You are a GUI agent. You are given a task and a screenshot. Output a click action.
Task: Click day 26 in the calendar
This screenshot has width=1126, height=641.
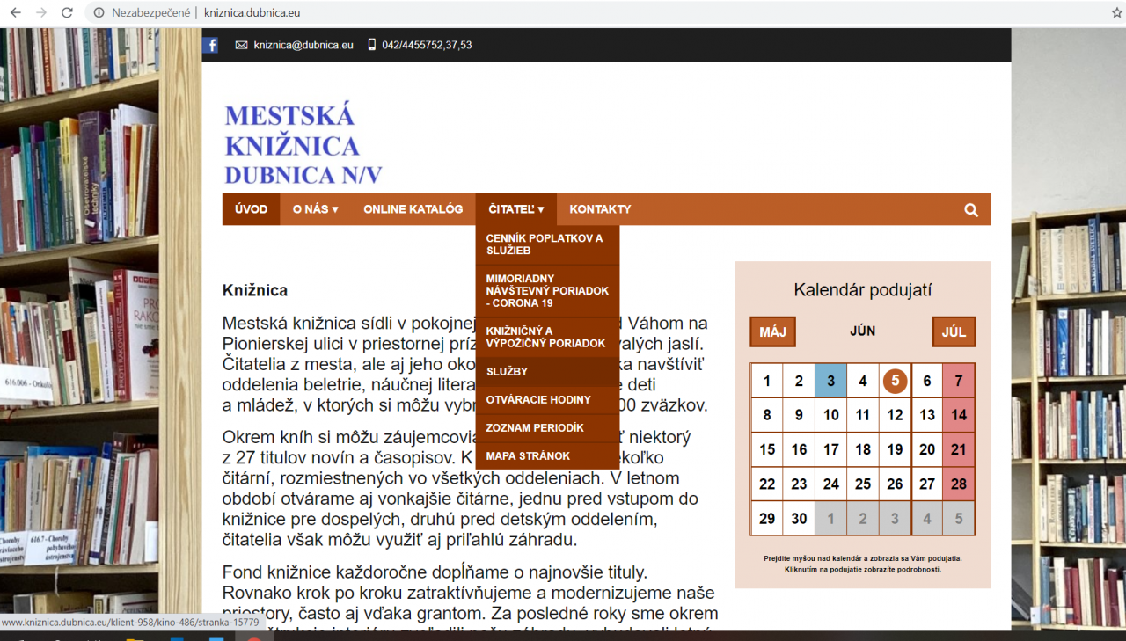coord(895,484)
